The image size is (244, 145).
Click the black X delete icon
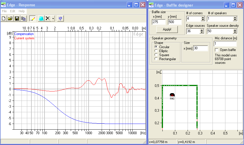(48, 19)
